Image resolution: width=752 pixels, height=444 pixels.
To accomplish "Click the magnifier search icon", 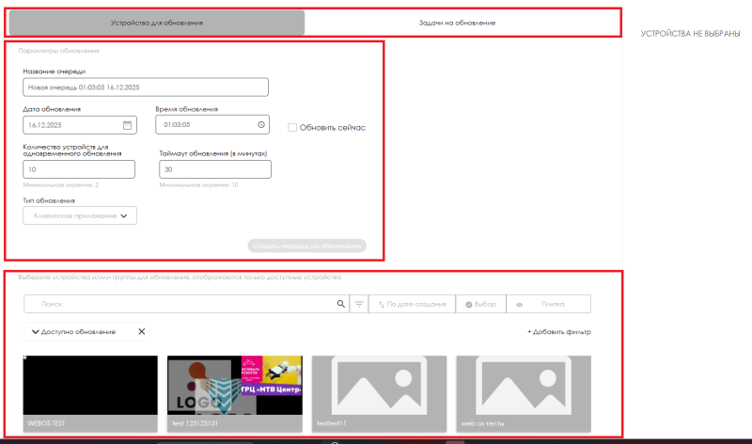I will pos(341,304).
